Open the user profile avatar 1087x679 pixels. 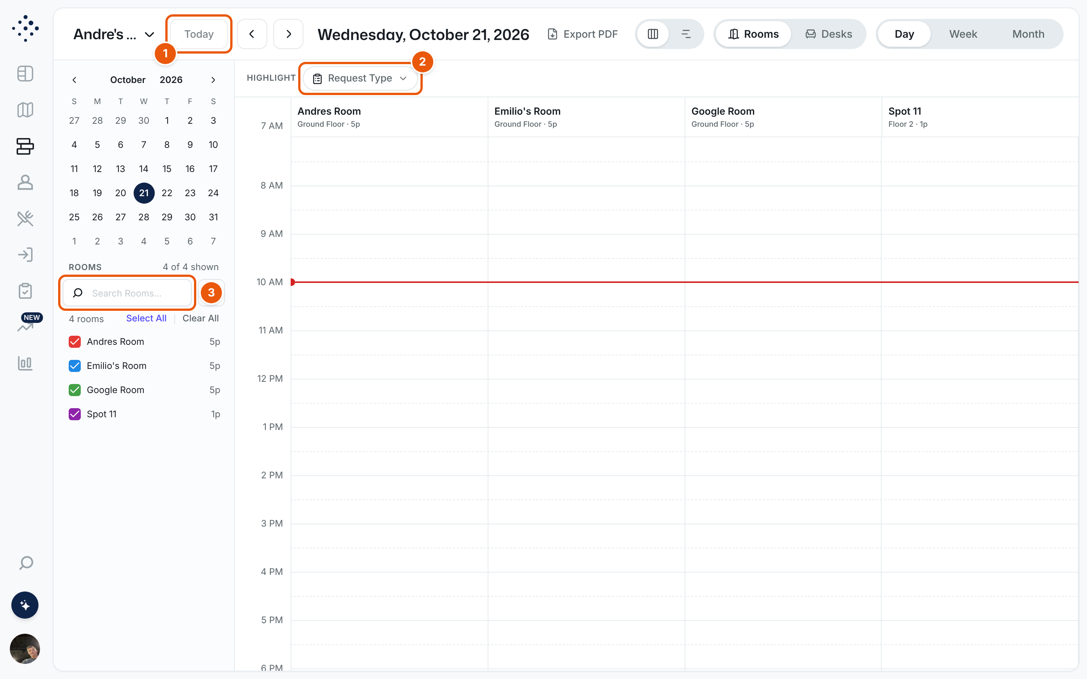pyautogui.click(x=25, y=649)
